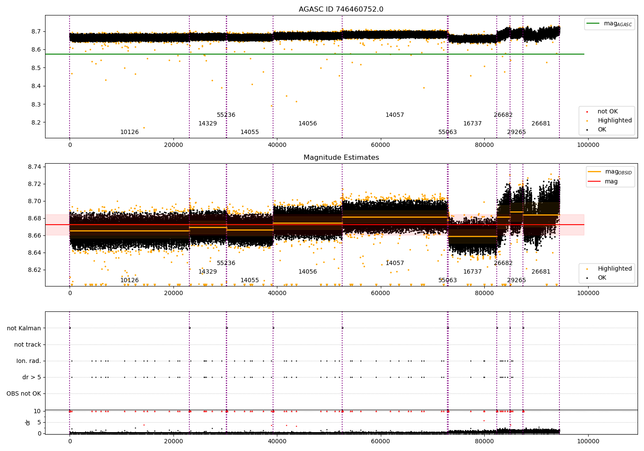Image resolution: width=644 pixels, height=451 pixels.
Task: Click obsid label 26681 in Magnitude Estimates plot
Action: [x=541, y=272]
